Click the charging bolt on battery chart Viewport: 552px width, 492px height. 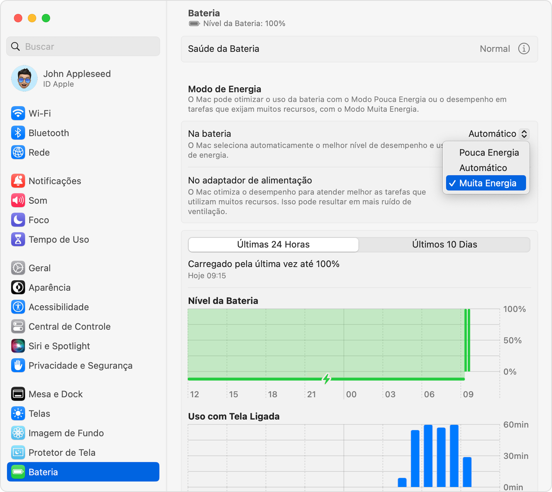(x=327, y=379)
